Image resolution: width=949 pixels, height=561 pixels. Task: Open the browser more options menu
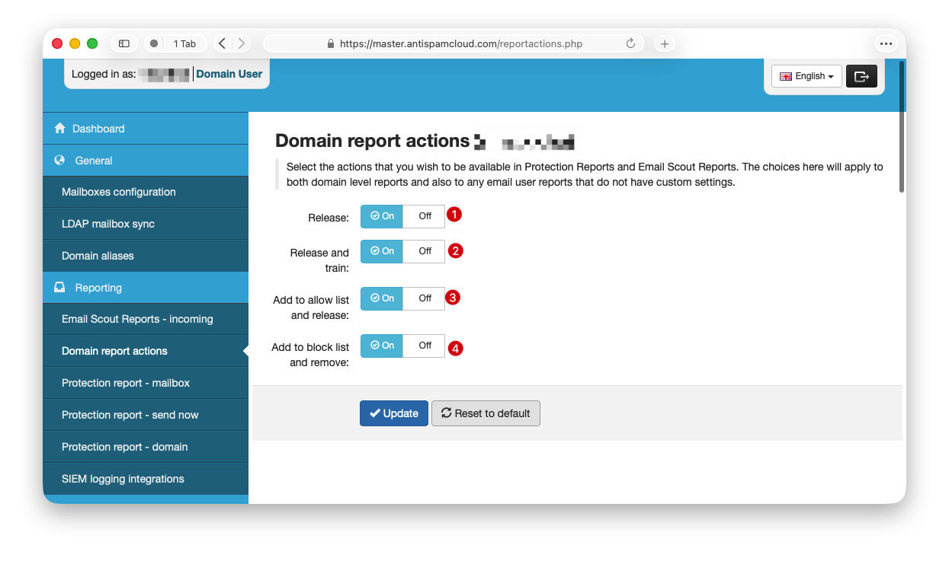pyautogui.click(x=886, y=43)
